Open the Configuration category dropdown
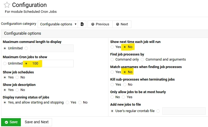The image size is (208, 127). coord(58,24)
